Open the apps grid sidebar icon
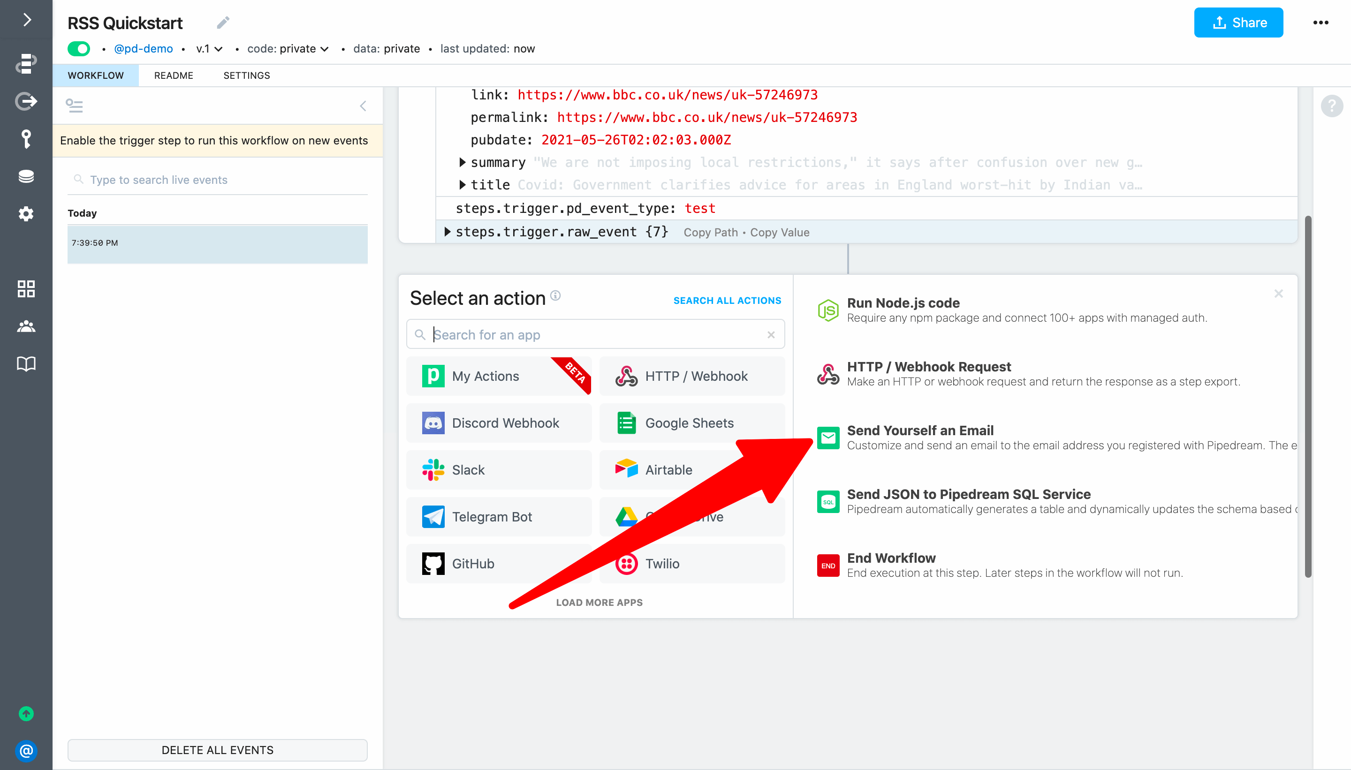Image resolution: width=1351 pixels, height=770 pixels. coord(26,289)
